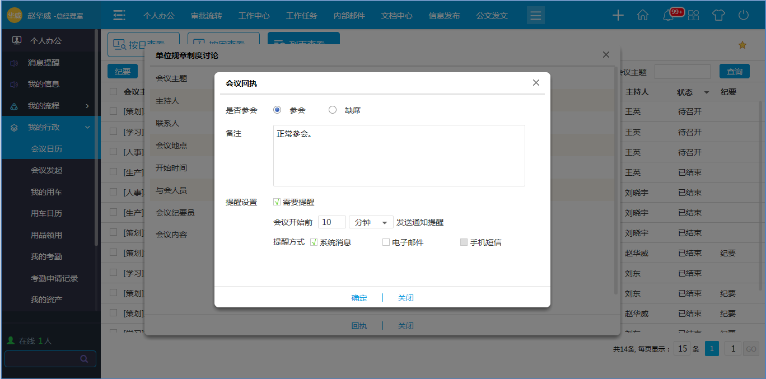Image resolution: width=766 pixels, height=379 pixels.
Task: Click the search magnifier in the sidebar
Action: coord(85,359)
